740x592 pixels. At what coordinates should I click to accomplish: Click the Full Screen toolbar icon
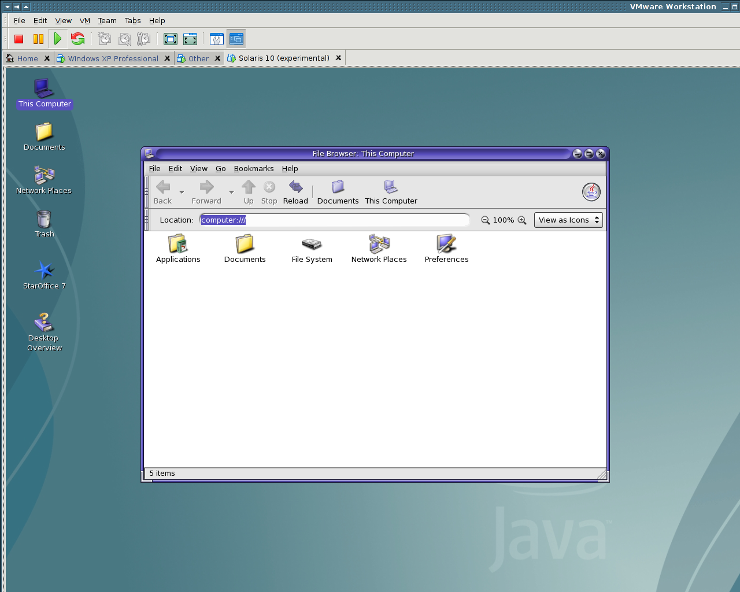[171, 39]
